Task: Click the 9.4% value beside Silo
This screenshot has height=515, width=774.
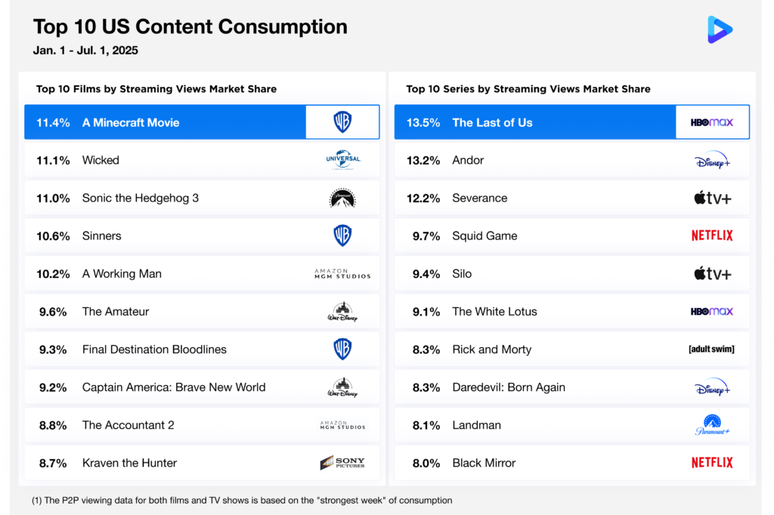Action: (x=426, y=274)
